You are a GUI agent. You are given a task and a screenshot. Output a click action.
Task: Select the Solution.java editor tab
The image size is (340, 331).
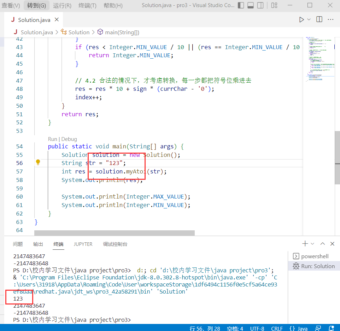tap(34, 20)
